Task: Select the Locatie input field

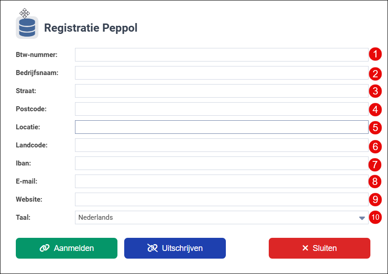Action: (x=221, y=127)
